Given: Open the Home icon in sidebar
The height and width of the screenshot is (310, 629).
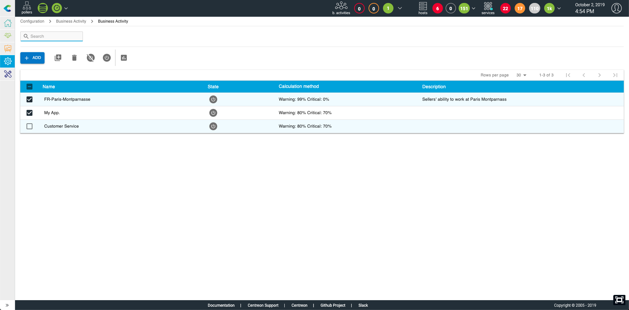Looking at the screenshot, I should tap(8, 23).
